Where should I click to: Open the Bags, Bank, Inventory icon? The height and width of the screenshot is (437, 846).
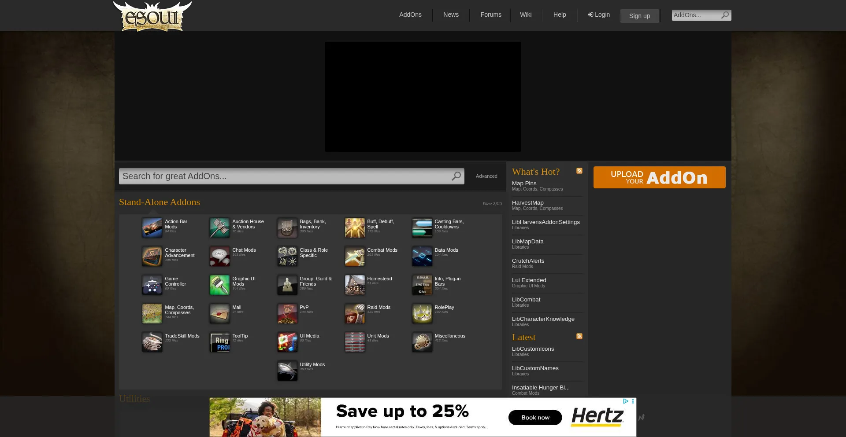[x=287, y=228]
